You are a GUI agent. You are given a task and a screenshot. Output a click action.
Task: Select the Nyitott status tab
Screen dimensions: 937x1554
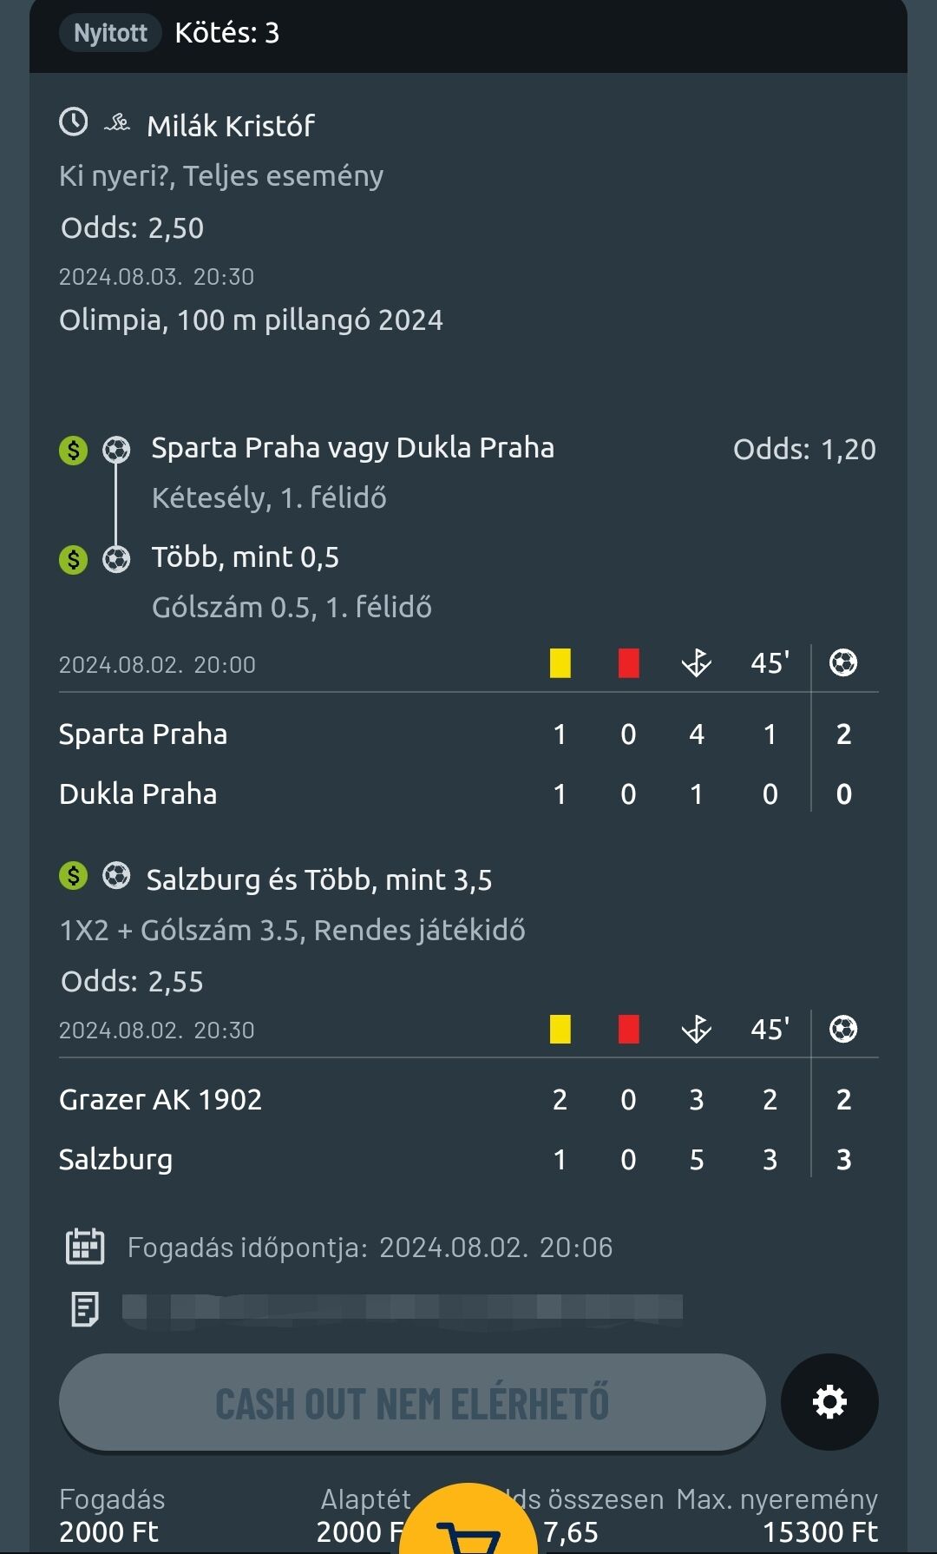point(110,33)
